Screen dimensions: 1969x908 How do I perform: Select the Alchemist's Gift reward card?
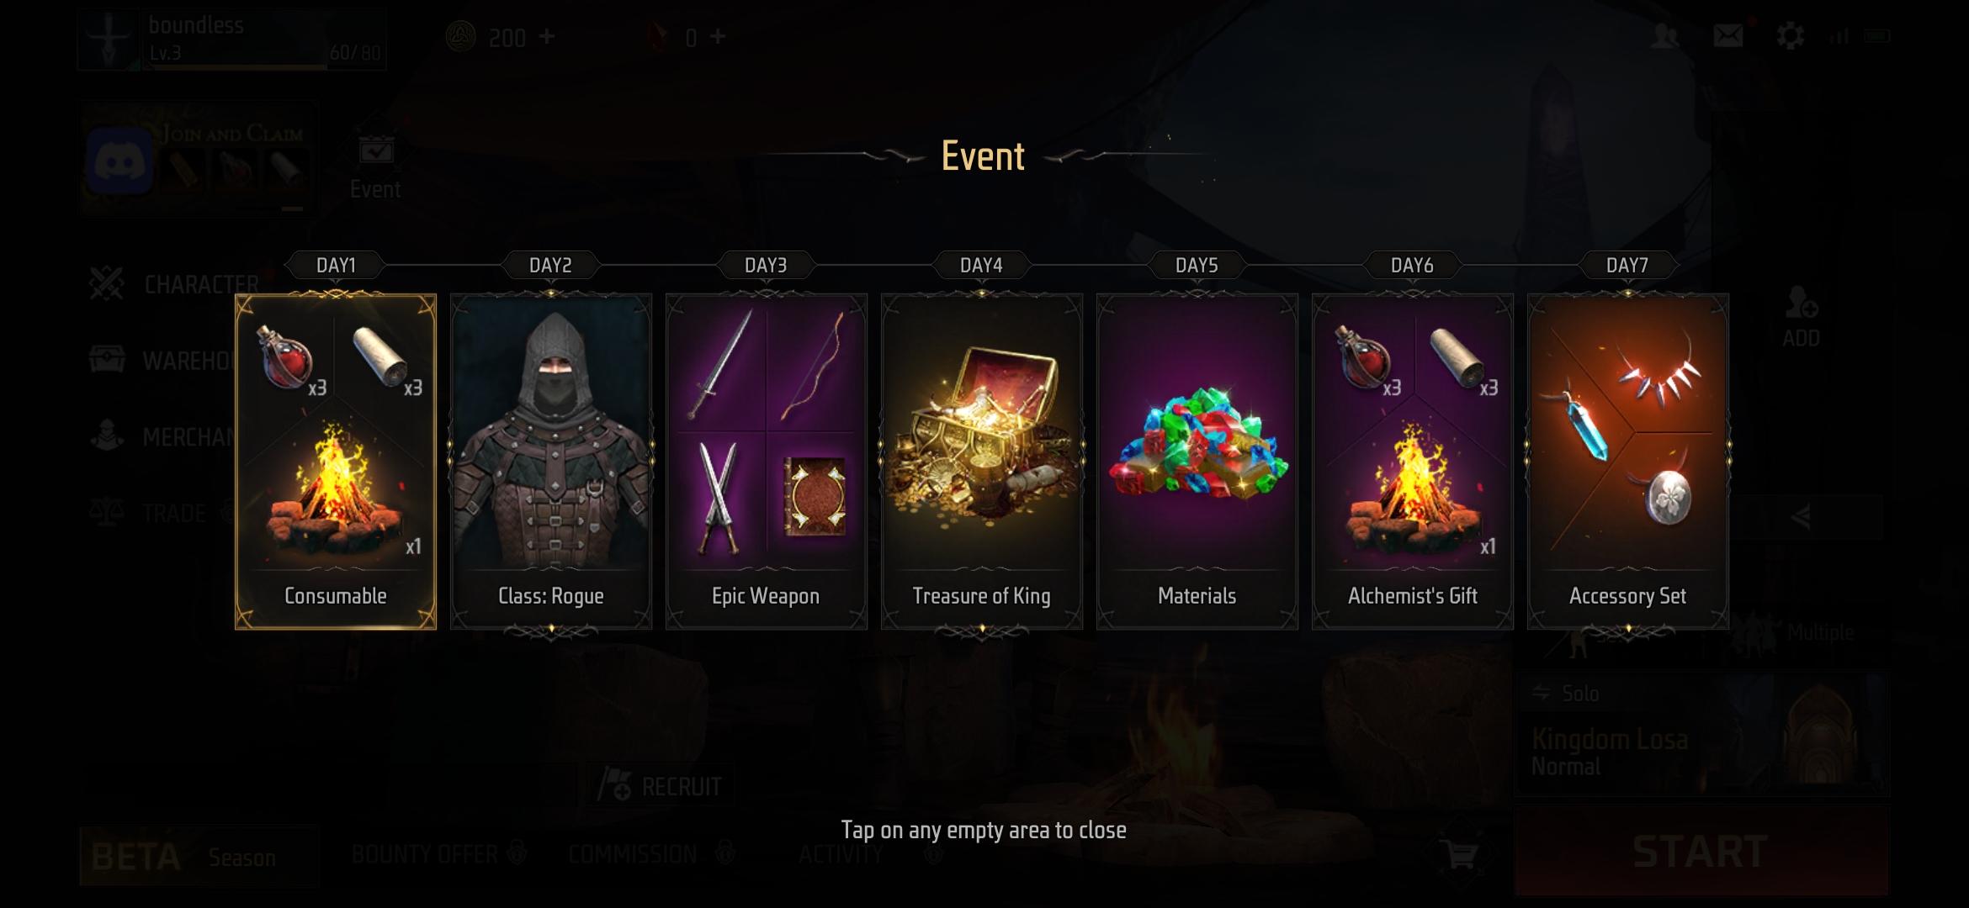tap(1412, 461)
